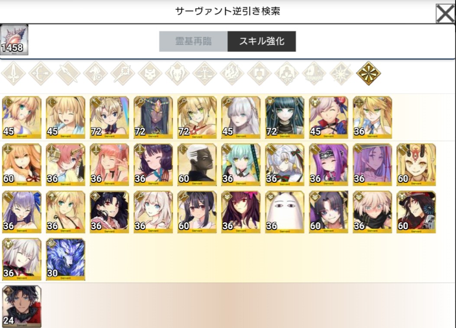456x328 pixels.
Task: Select the blue wolf servant showing 30
Action: [66, 259]
